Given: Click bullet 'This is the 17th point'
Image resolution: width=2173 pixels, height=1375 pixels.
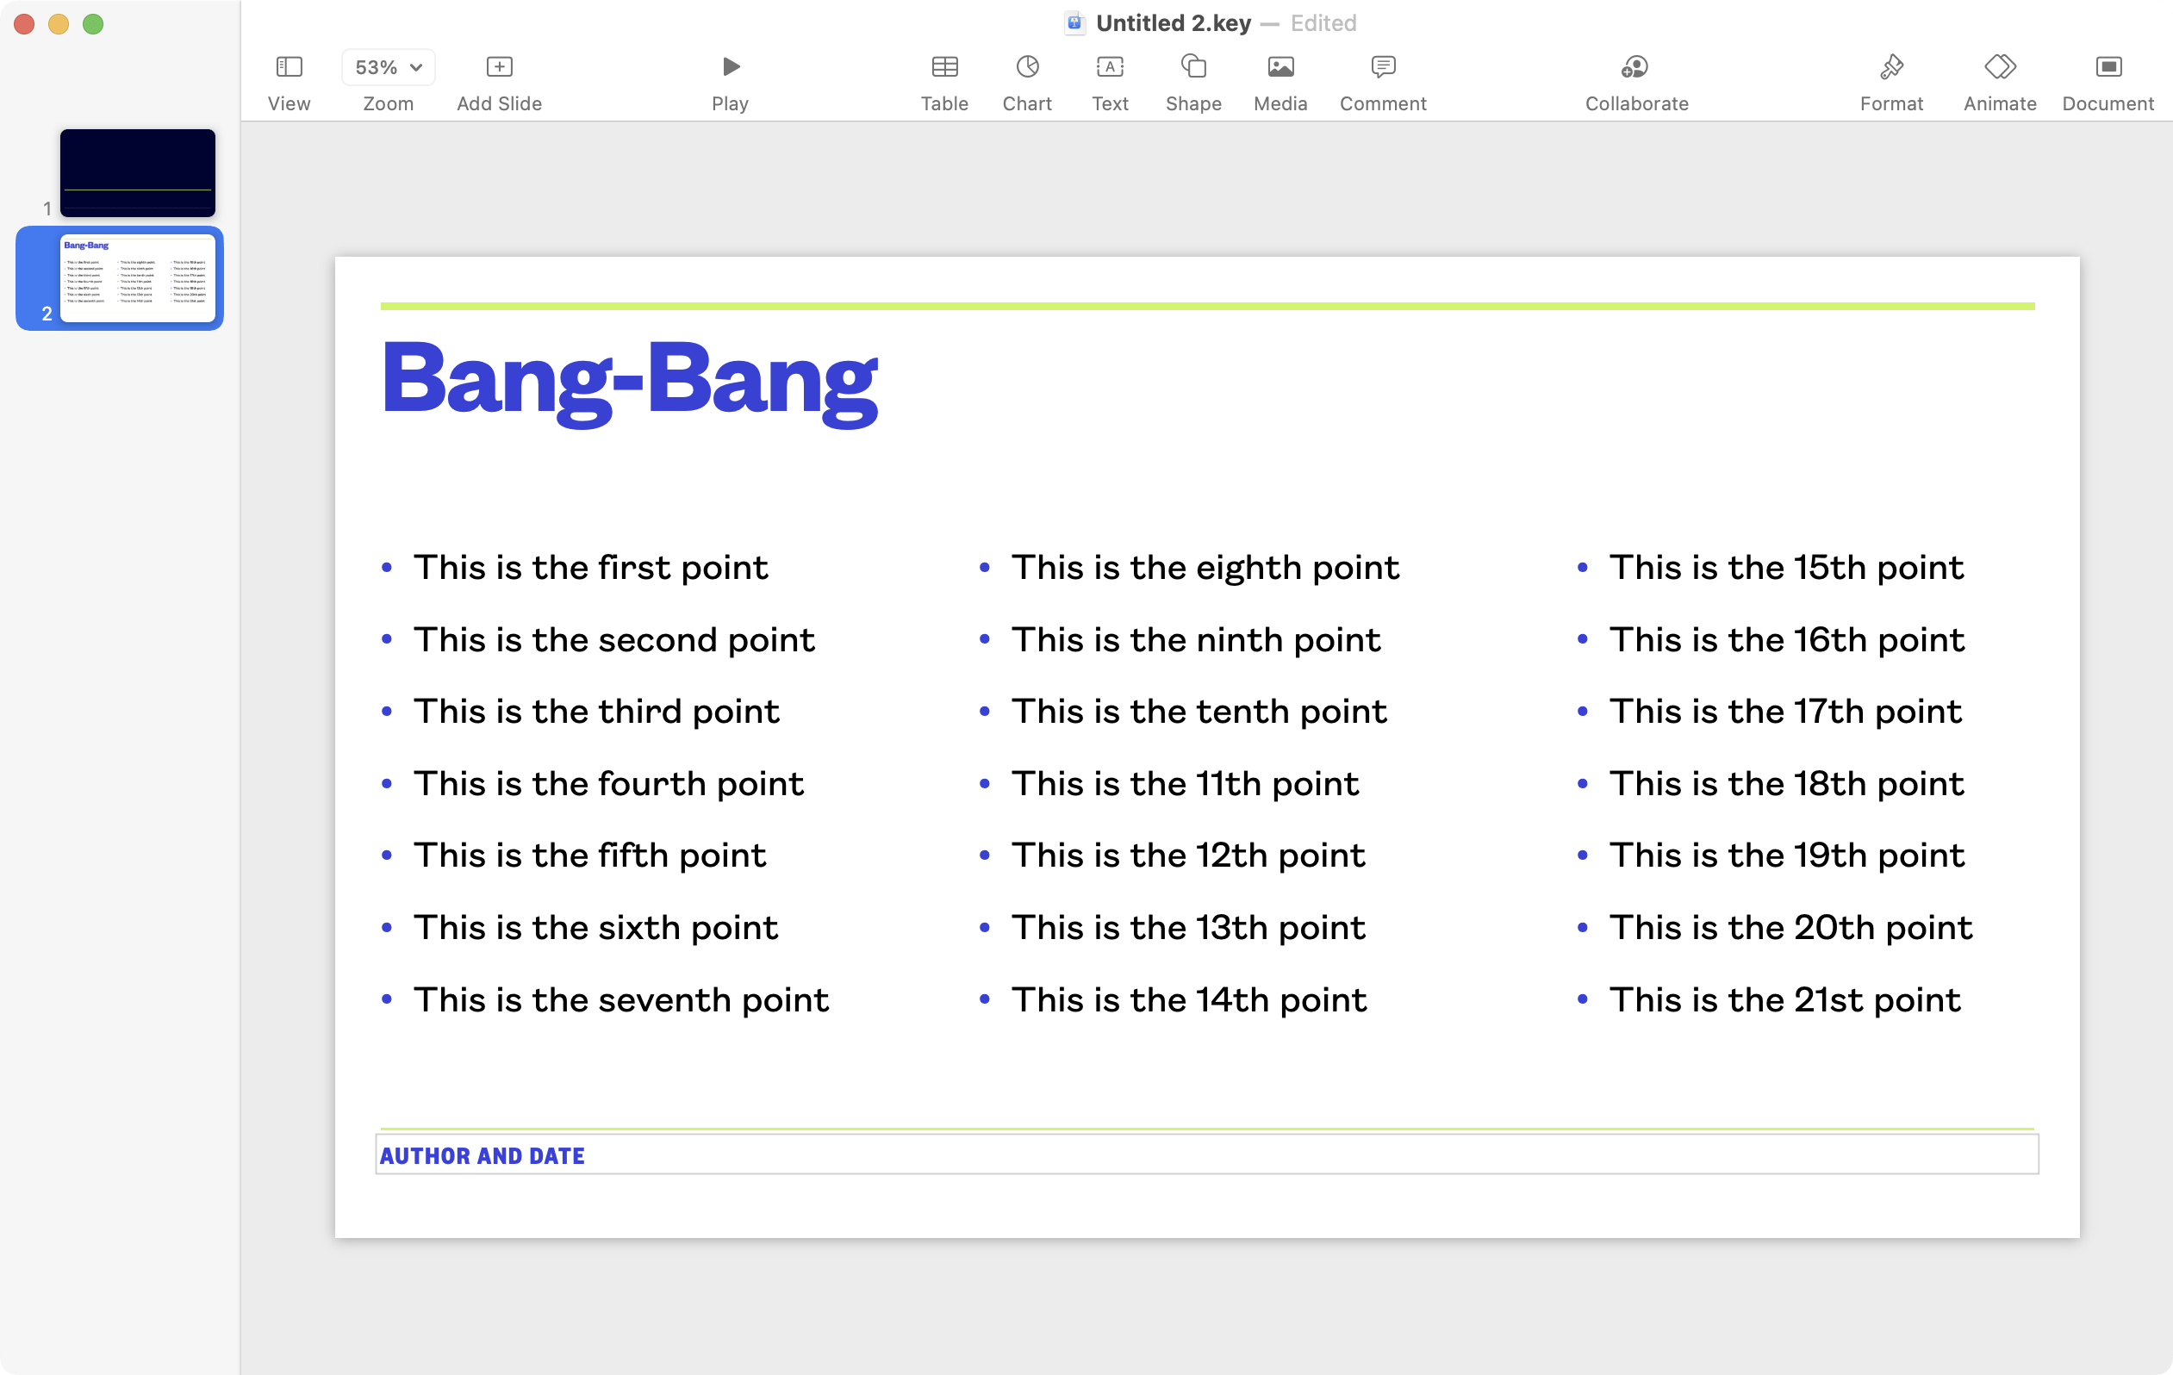Looking at the screenshot, I should click(x=1786, y=711).
